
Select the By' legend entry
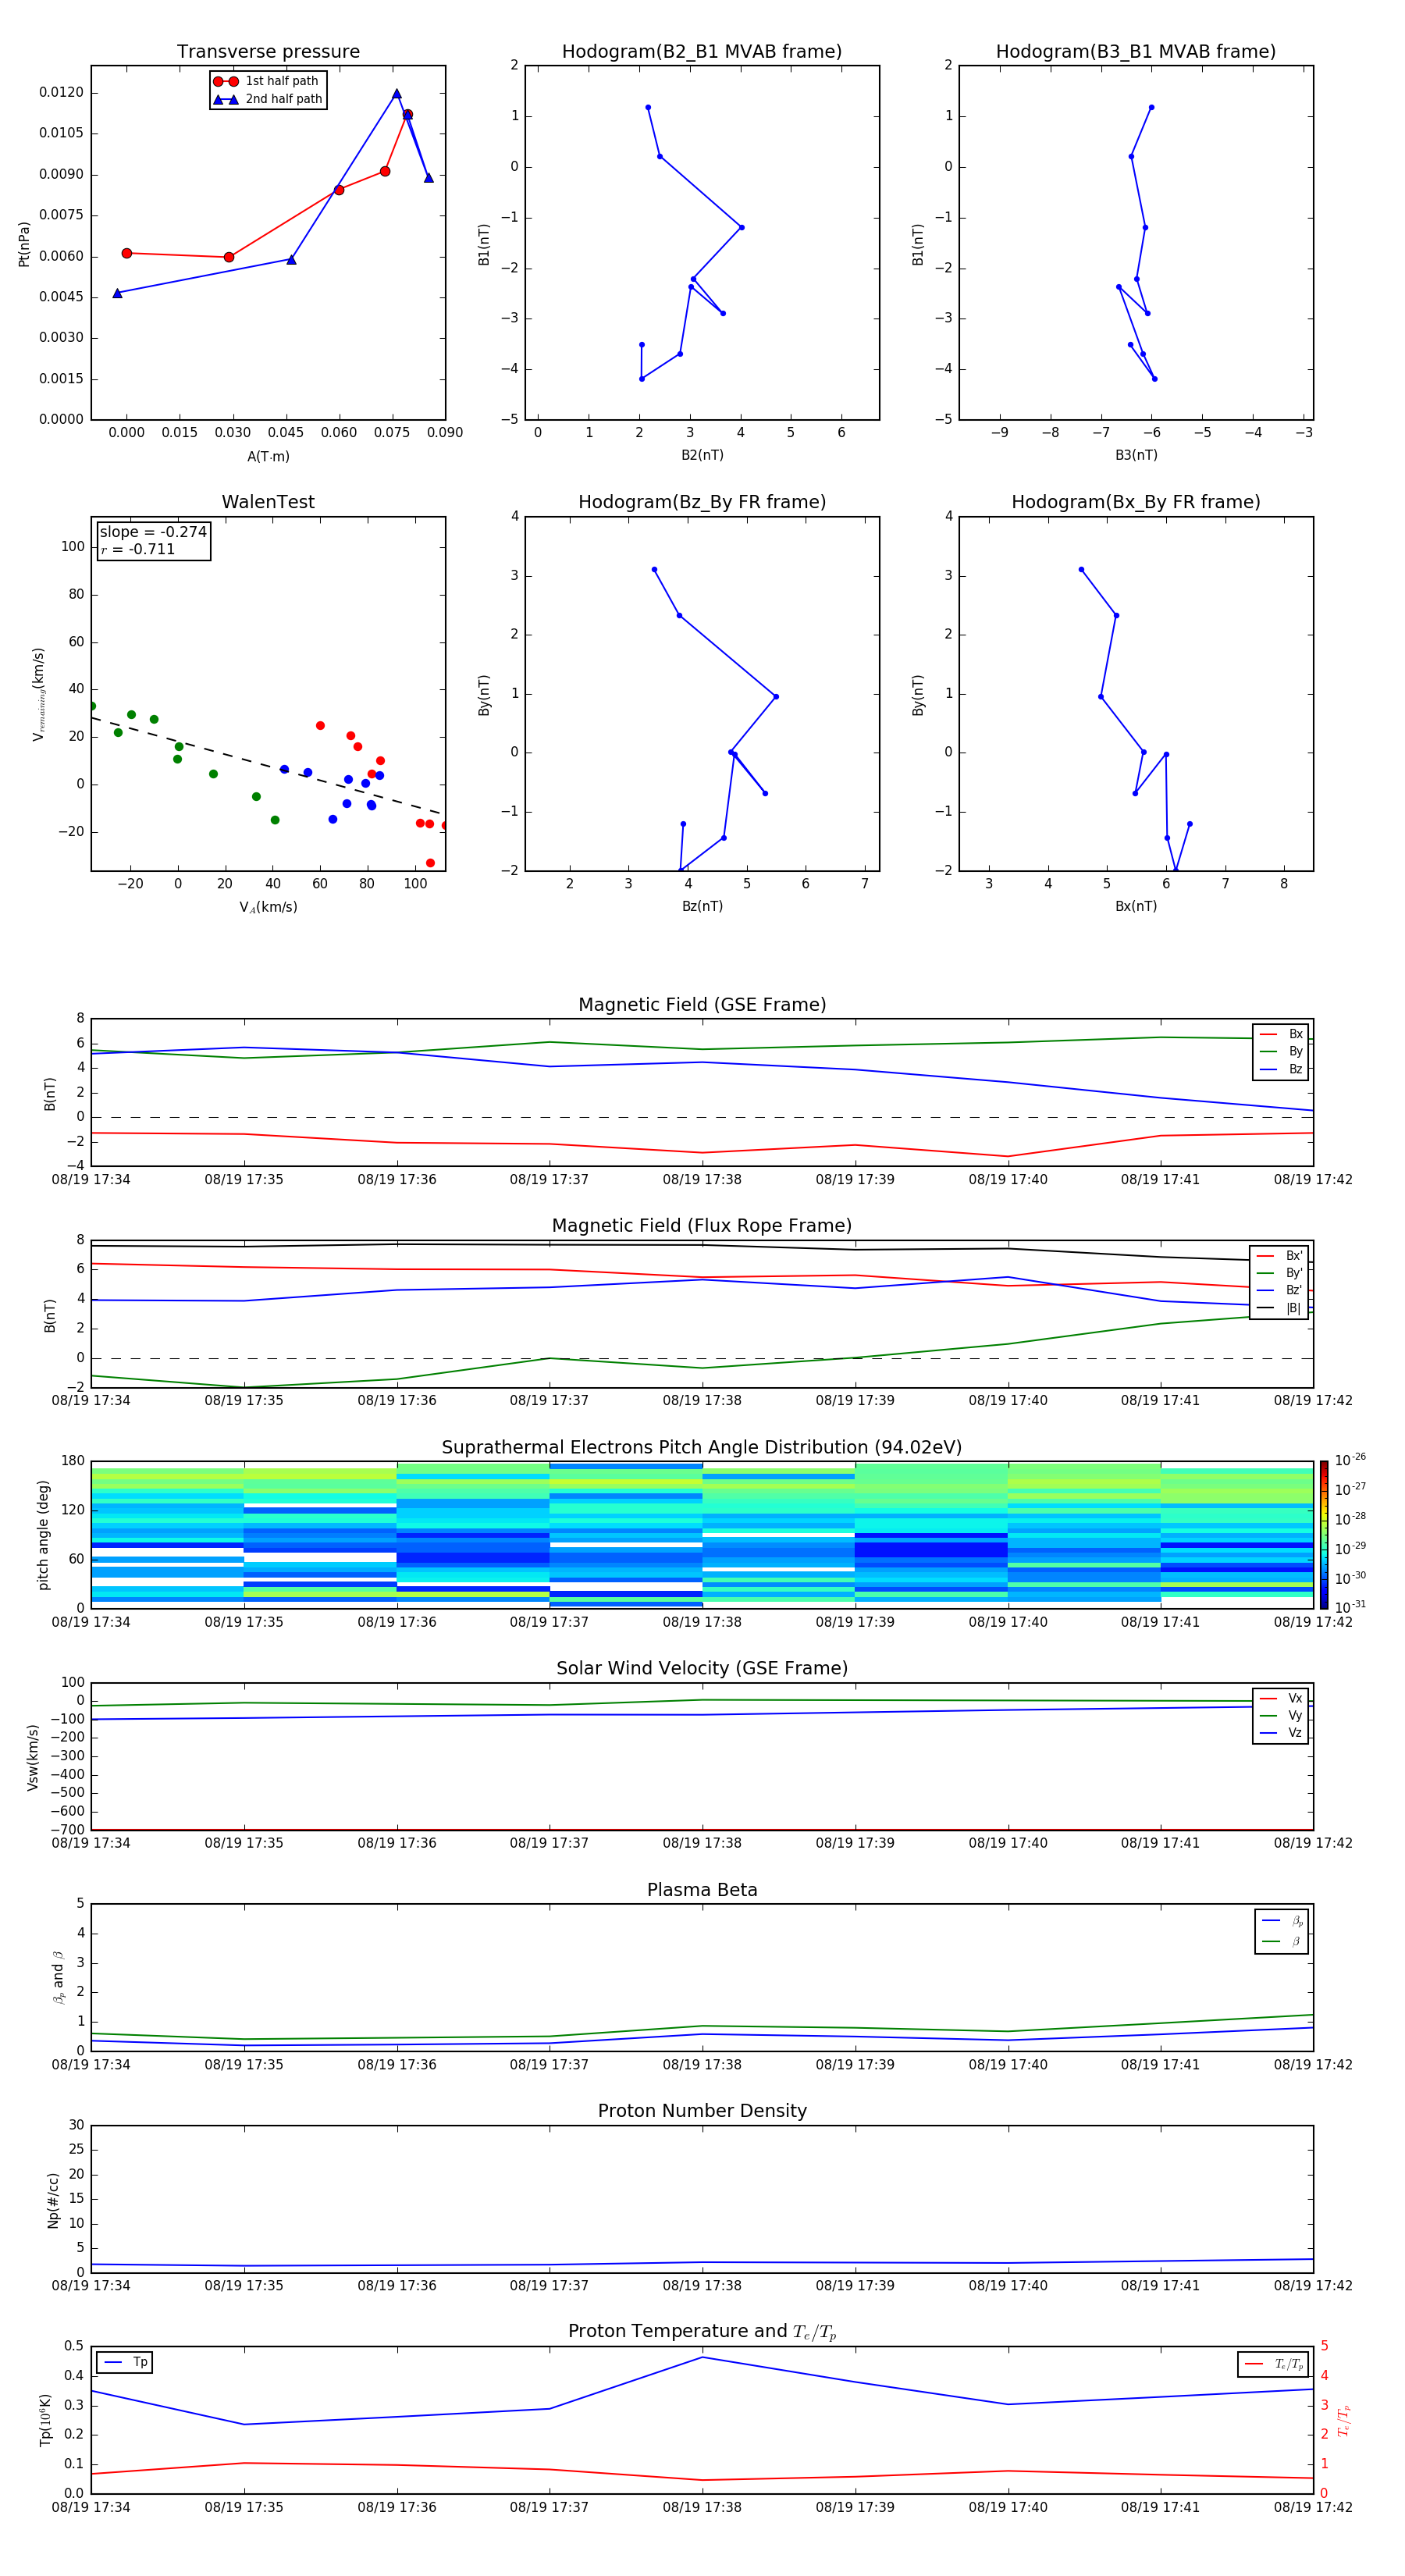tap(1280, 1273)
